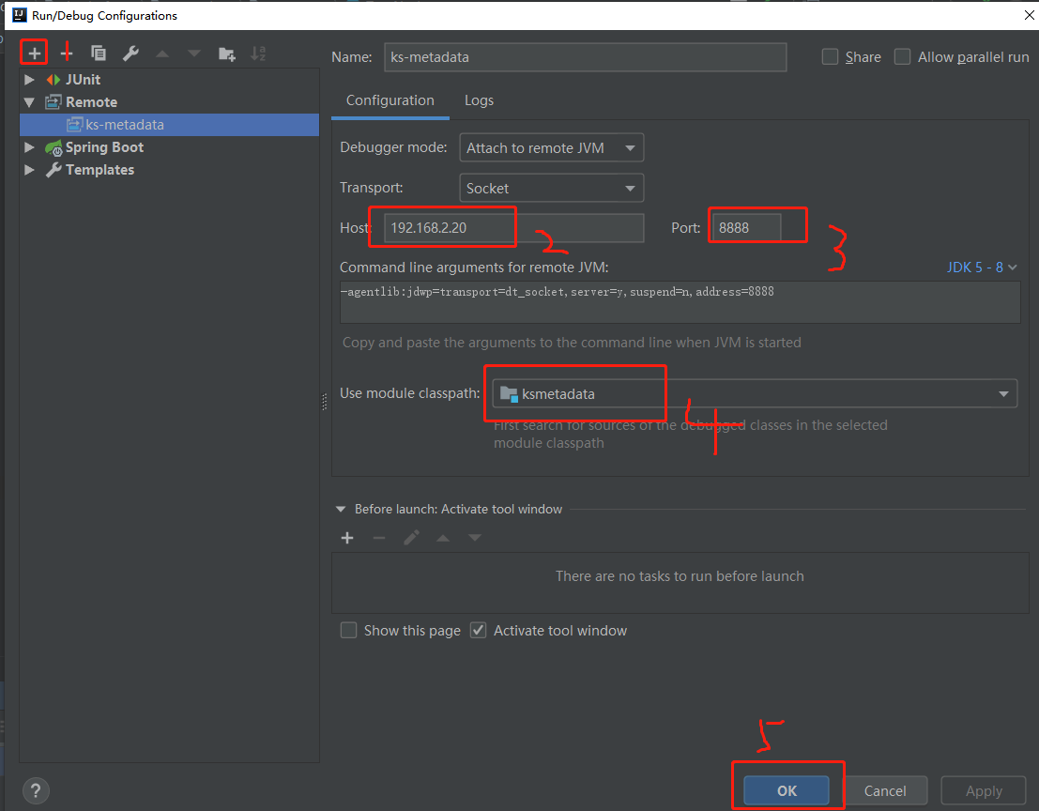The width and height of the screenshot is (1039, 811).
Task: Click the Name field ks-metadata
Action: 585,57
